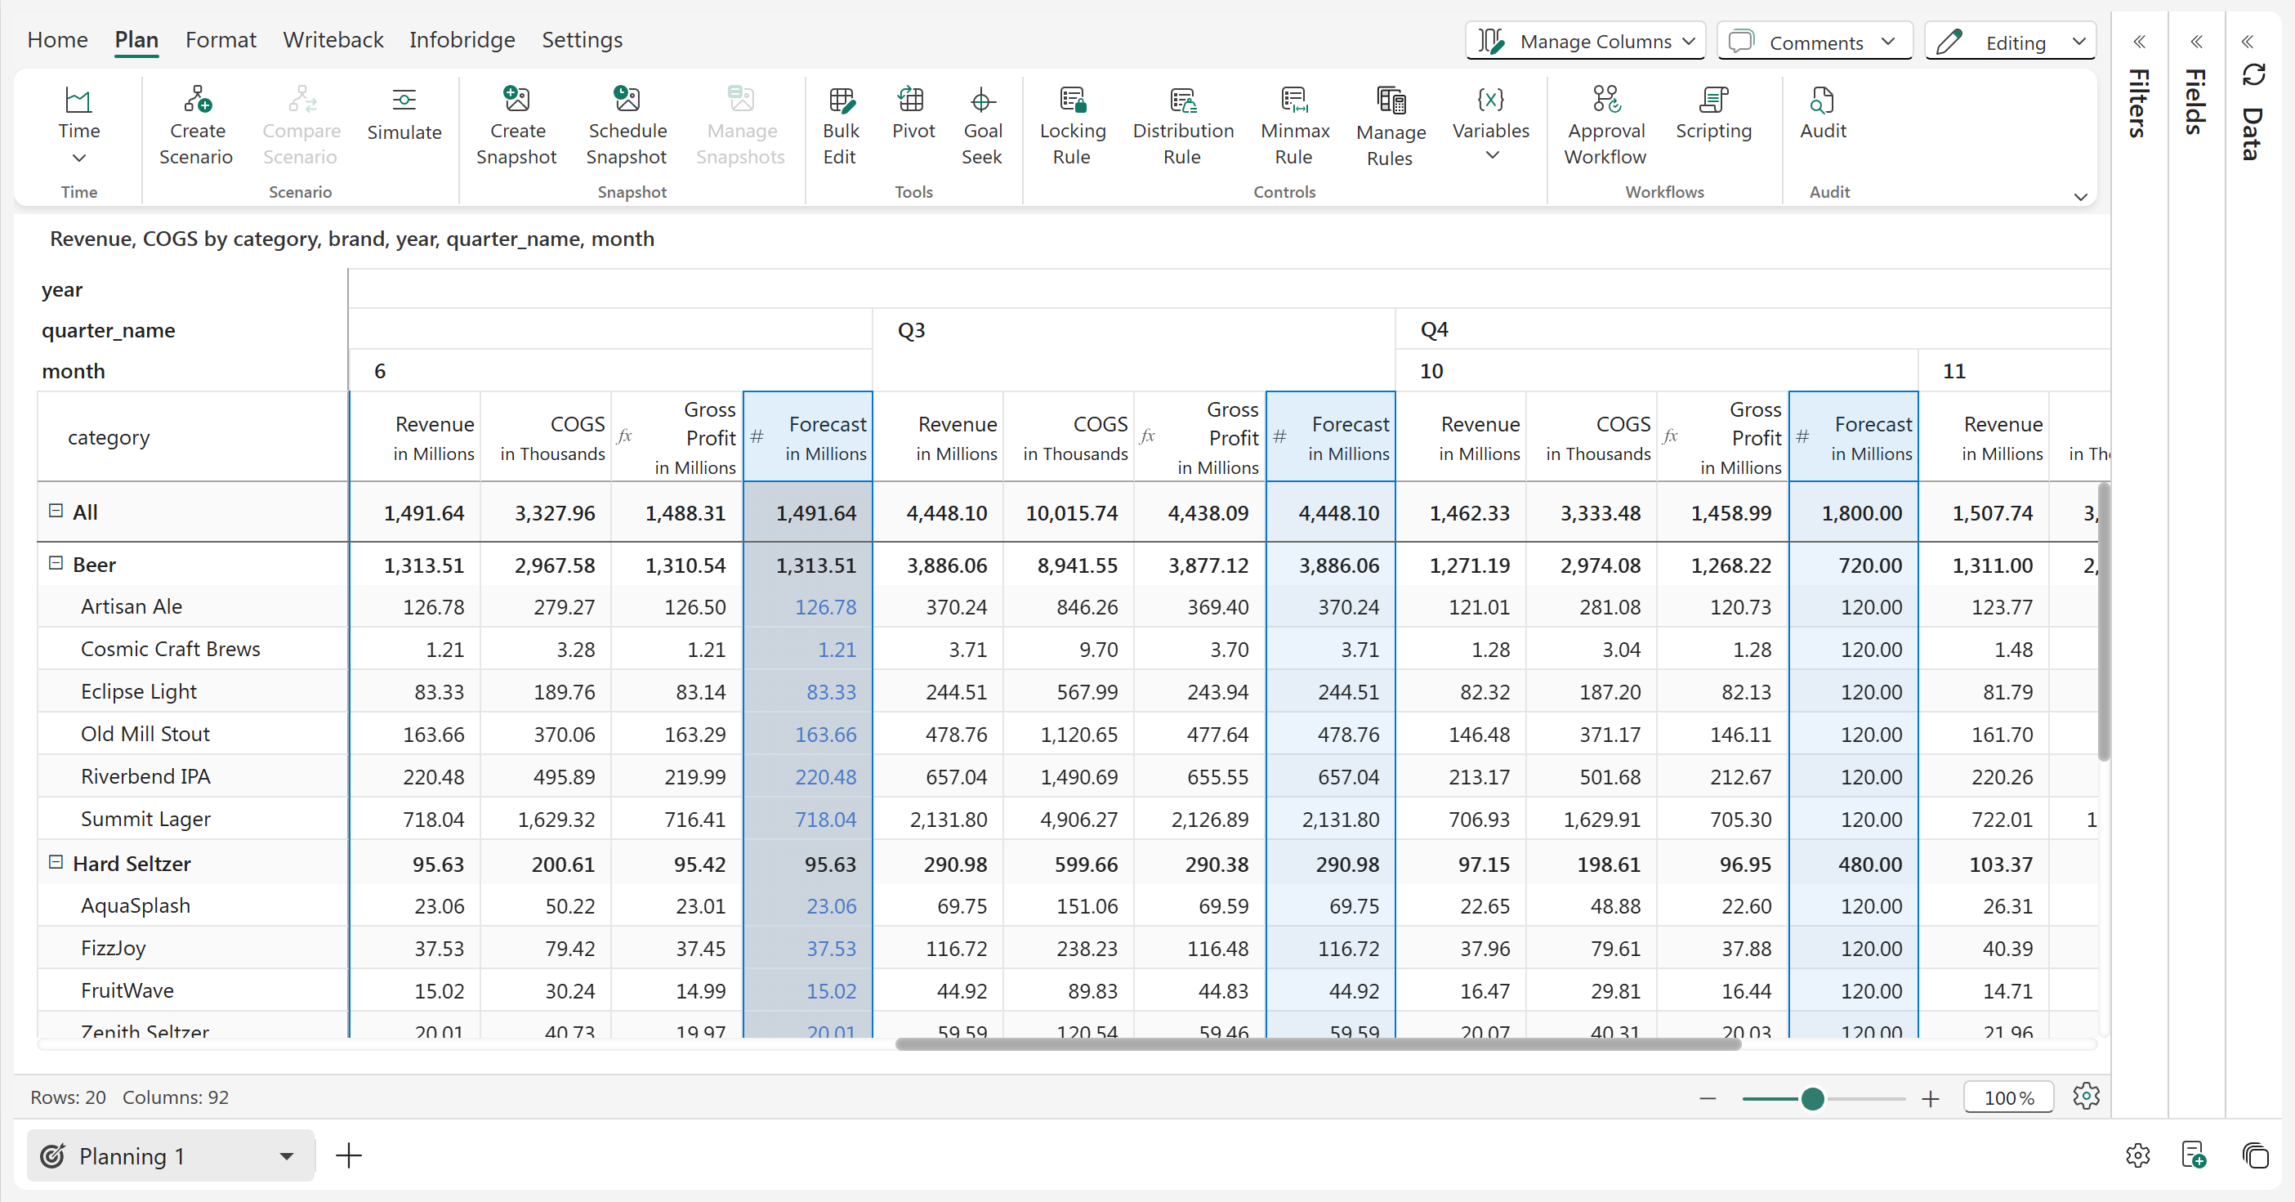Collapse the Beer category rows

click(x=56, y=563)
